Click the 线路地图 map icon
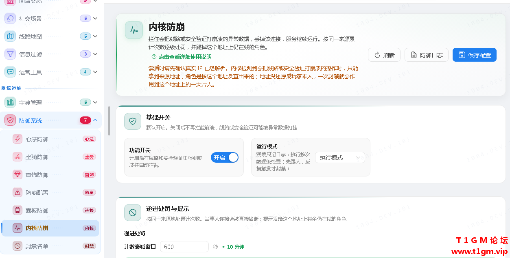Image resolution: width=510 pixels, height=258 pixels. coord(10,36)
